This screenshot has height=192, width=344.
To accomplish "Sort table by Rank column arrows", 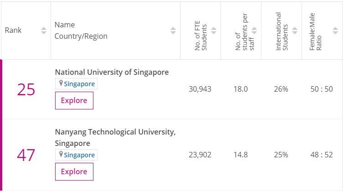I will click(43, 31).
